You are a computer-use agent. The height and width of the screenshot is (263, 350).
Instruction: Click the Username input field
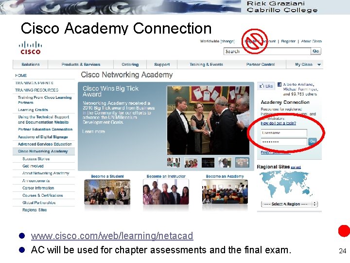284,133
